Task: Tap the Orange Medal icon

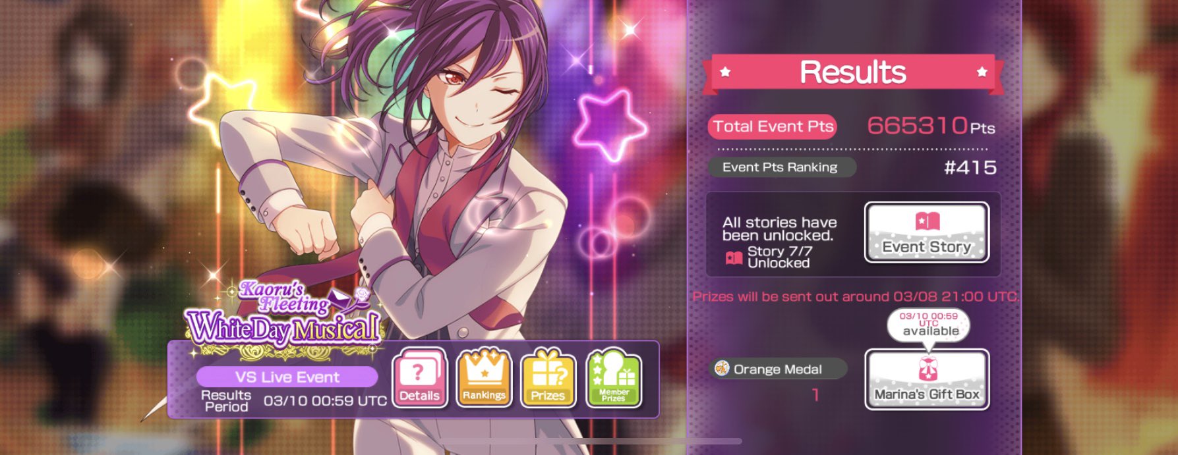Action: coord(722,369)
